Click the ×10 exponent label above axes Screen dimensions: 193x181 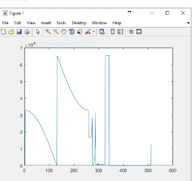tap(30, 45)
